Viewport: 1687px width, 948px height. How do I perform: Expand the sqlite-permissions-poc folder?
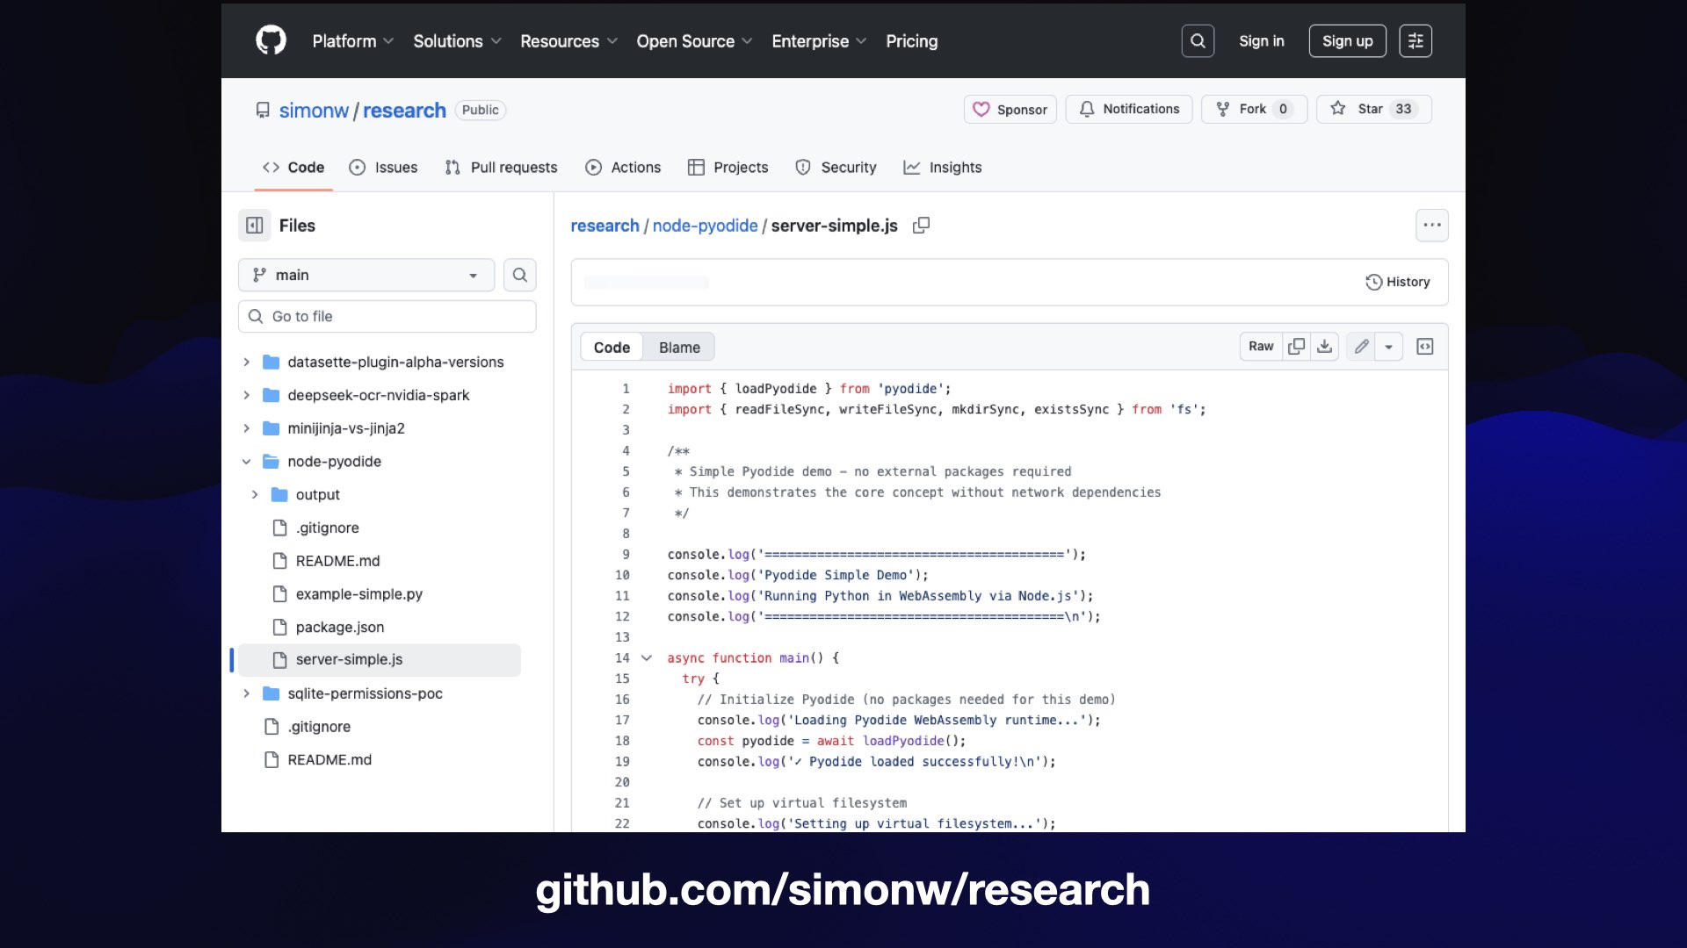click(247, 693)
